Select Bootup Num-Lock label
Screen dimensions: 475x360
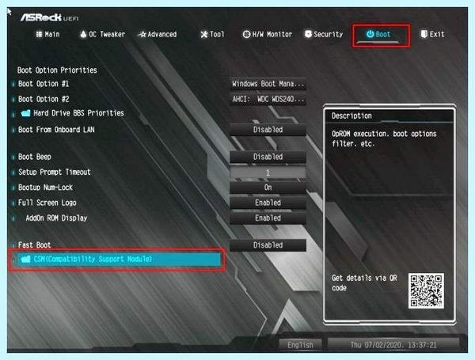45,188
